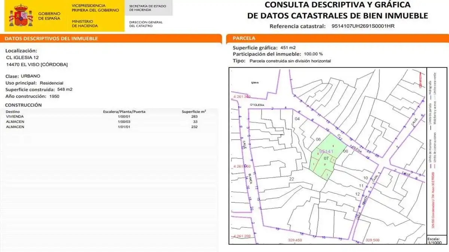Click the 'Participación del inmueble:' label
This screenshot has width=449, height=252.
(x=267, y=54)
